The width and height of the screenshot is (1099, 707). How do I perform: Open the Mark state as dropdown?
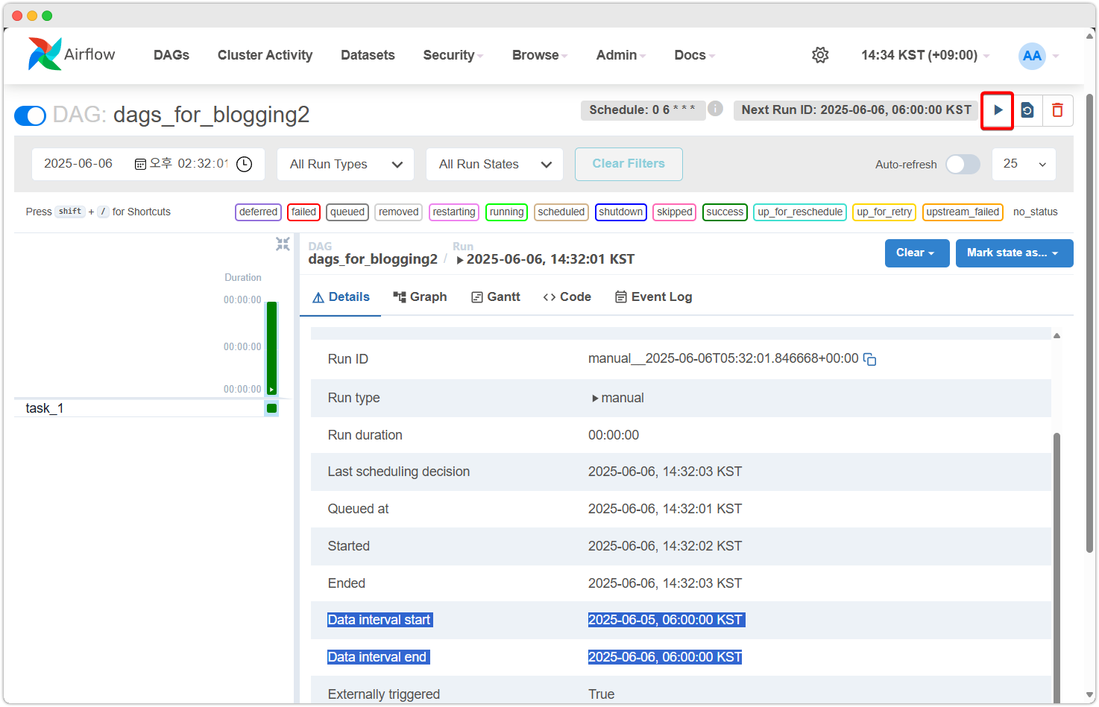click(x=1014, y=253)
